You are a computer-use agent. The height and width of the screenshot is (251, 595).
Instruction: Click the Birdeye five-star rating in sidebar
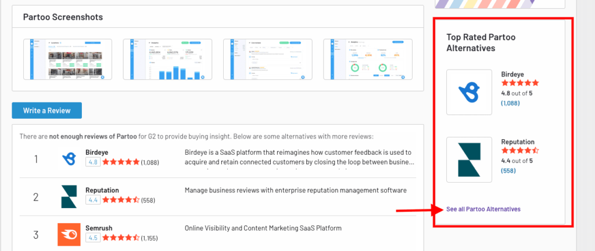(520, 83)
